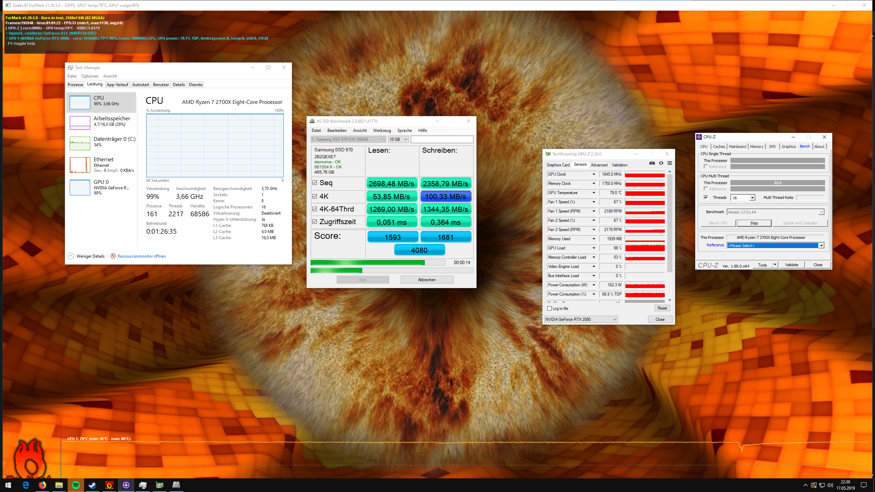The width and height of the screenshot is (875, 492).
Task: Open GPU-Z hamburger menu icon
Action: pyautogui.click(x=670, y=163)
